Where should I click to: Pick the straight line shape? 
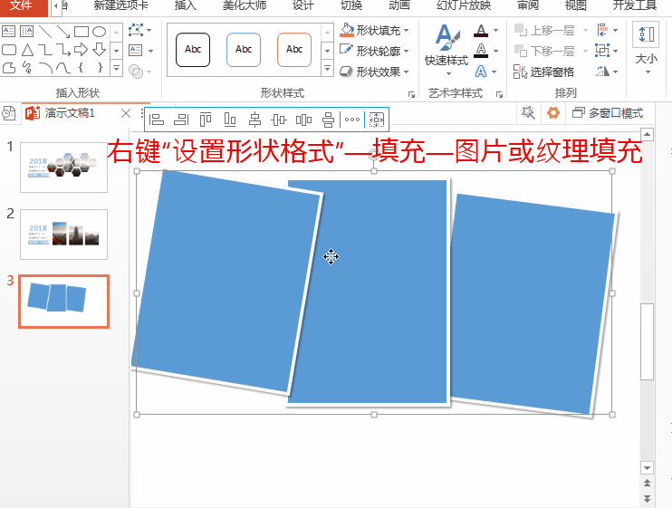(45, 32)
